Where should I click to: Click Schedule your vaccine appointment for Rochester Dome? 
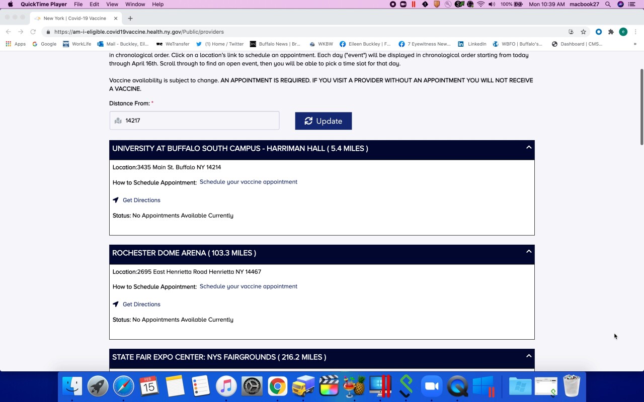248,286
